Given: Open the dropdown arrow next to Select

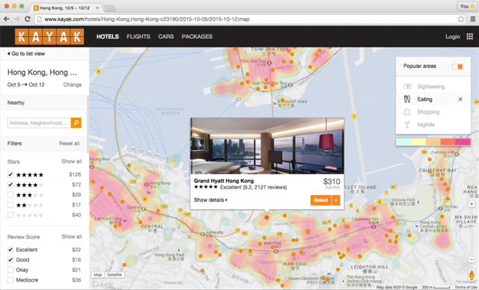Looking at the screenshot, I should point(336,200).
